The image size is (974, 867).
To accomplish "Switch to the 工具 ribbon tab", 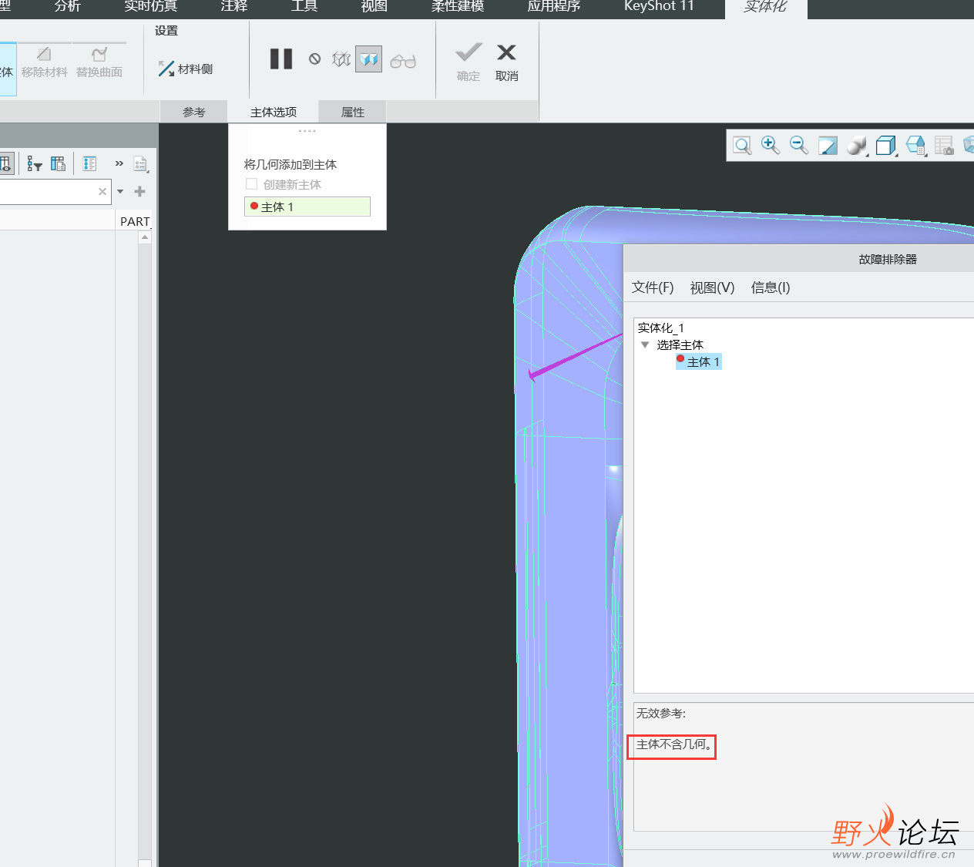I will tap(304, 6).
